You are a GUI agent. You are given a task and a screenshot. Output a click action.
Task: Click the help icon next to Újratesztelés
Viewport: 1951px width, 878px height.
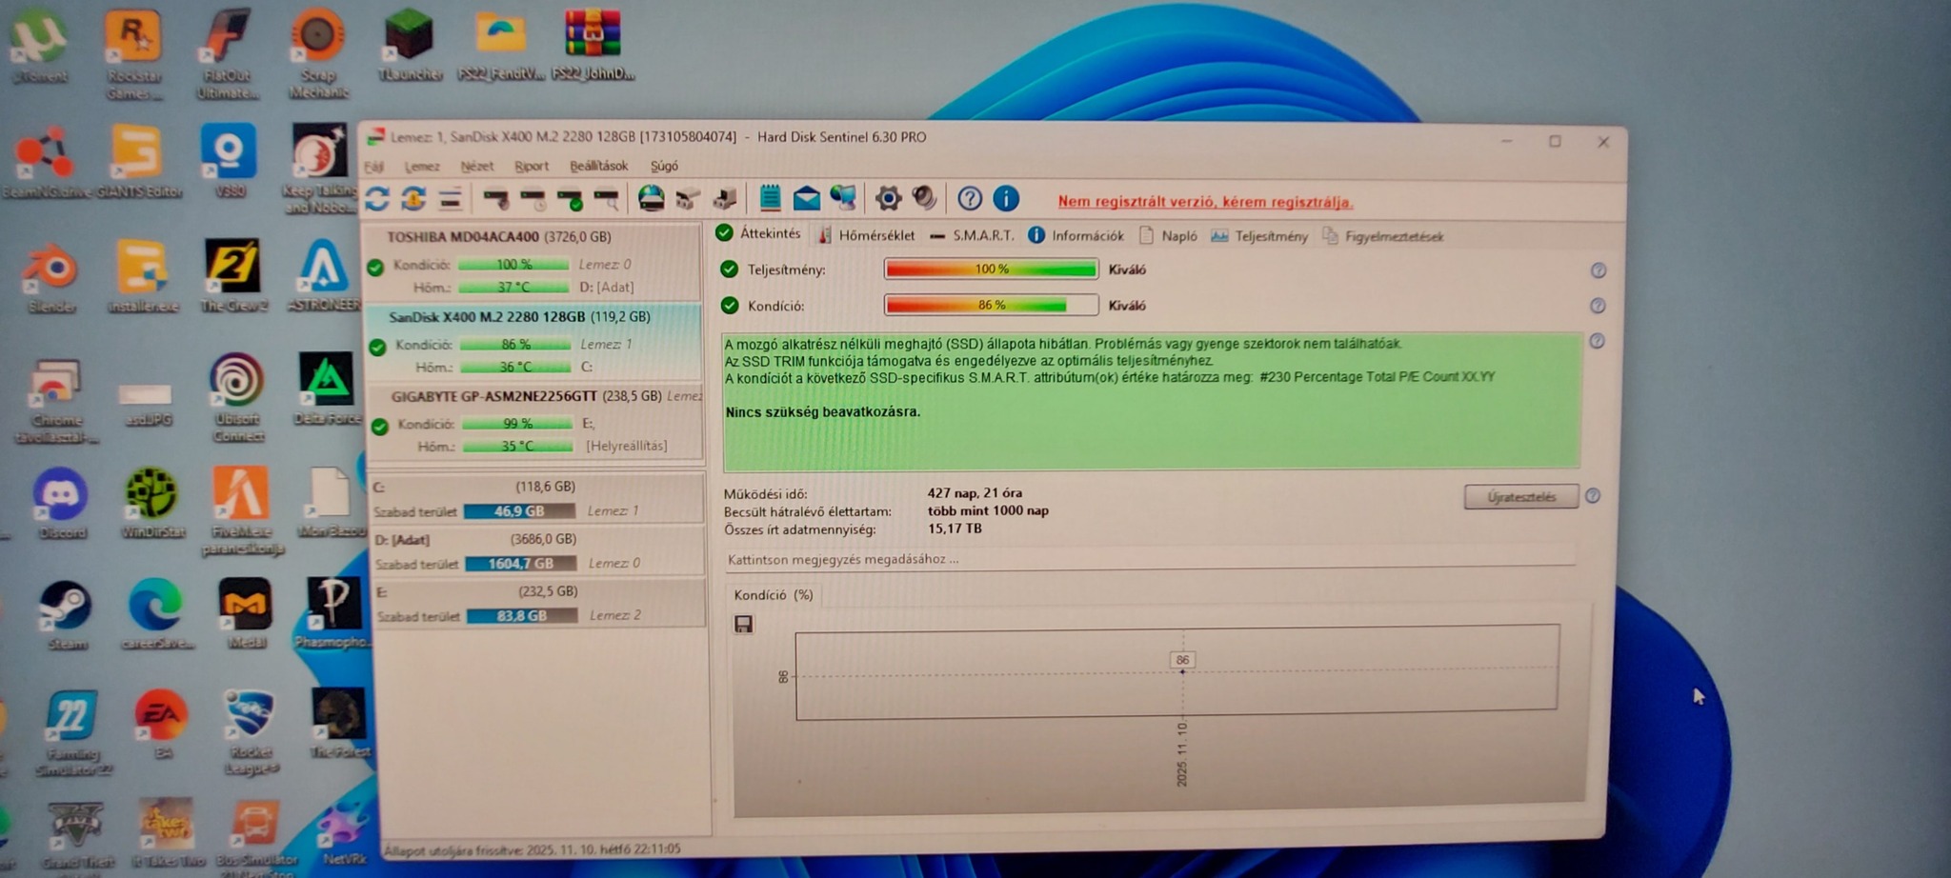(1593, 496)
